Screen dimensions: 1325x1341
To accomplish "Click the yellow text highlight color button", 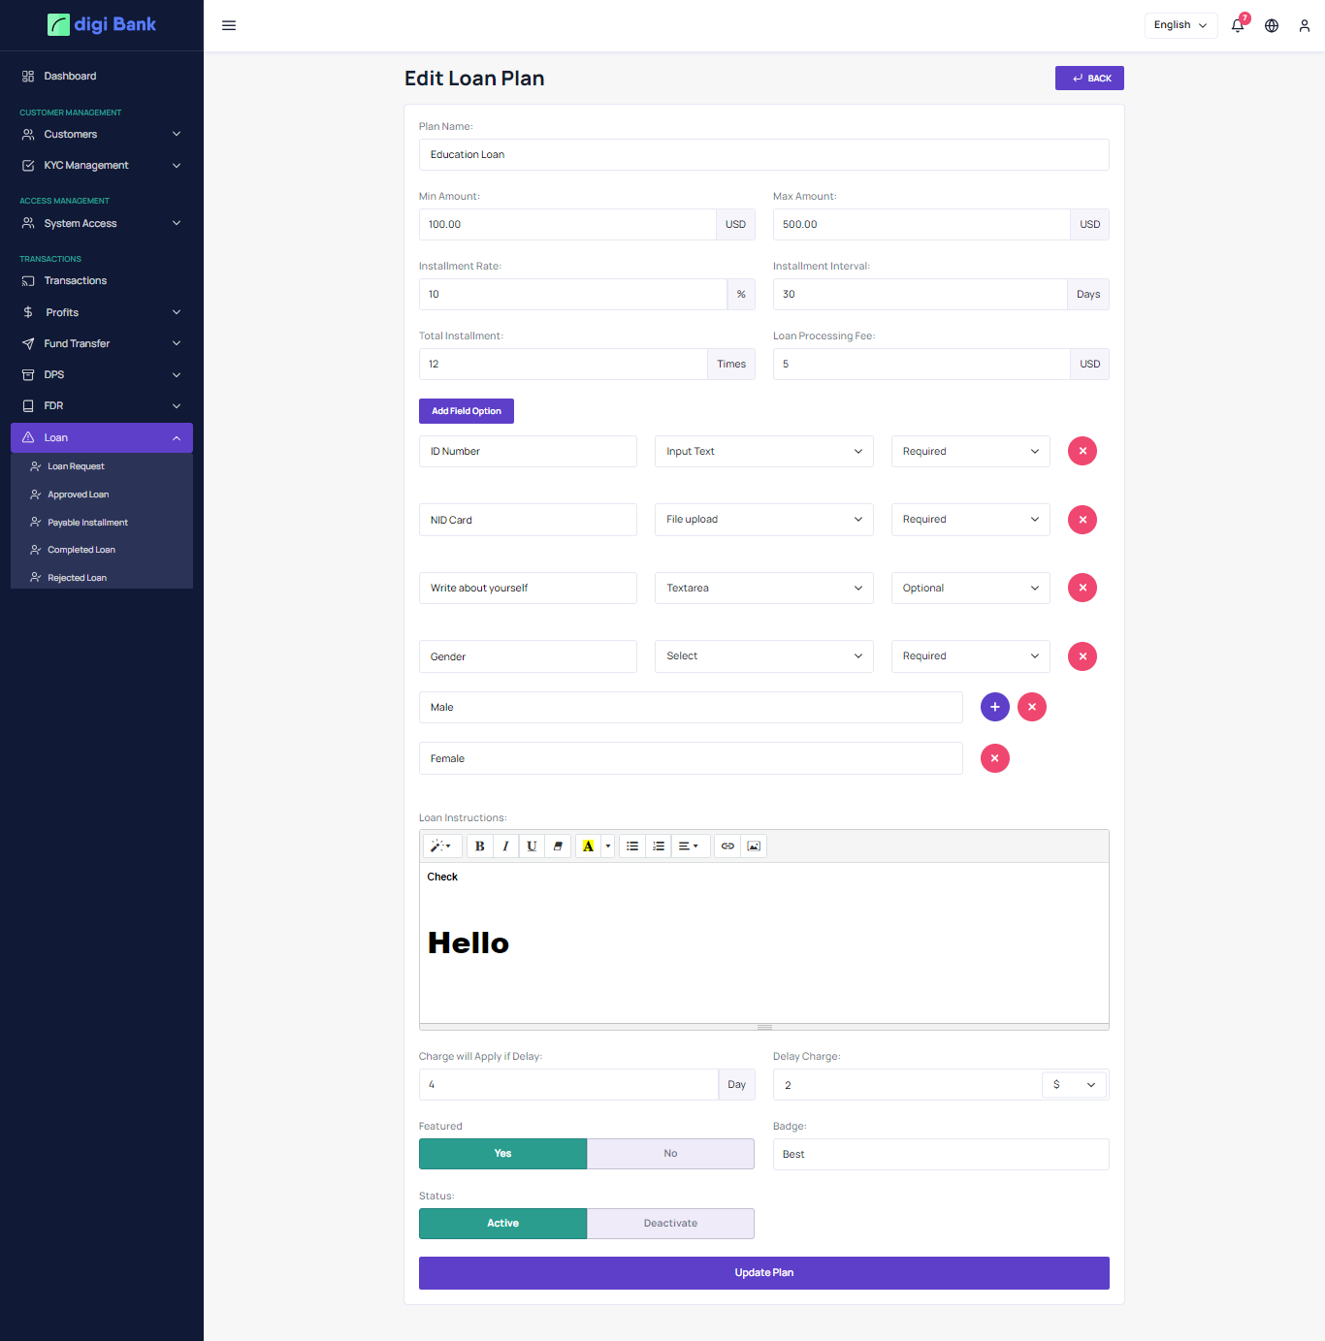I will [588, 846].
